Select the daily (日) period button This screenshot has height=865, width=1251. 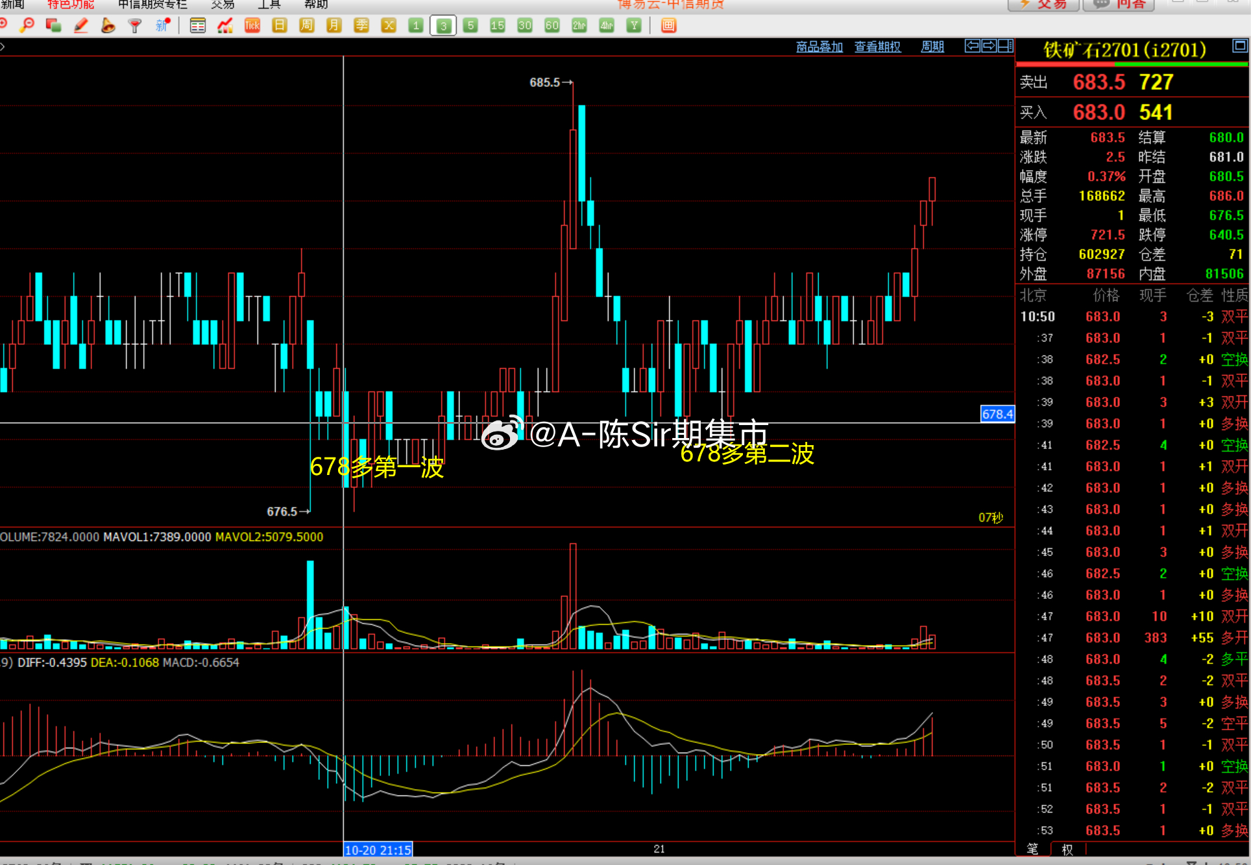(280, 25)
